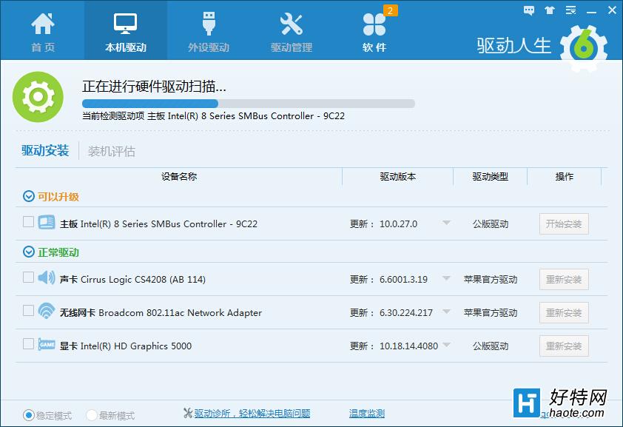
Task: Click the graphics card icon for HD Graphics
Action: [x=47, y=344]
